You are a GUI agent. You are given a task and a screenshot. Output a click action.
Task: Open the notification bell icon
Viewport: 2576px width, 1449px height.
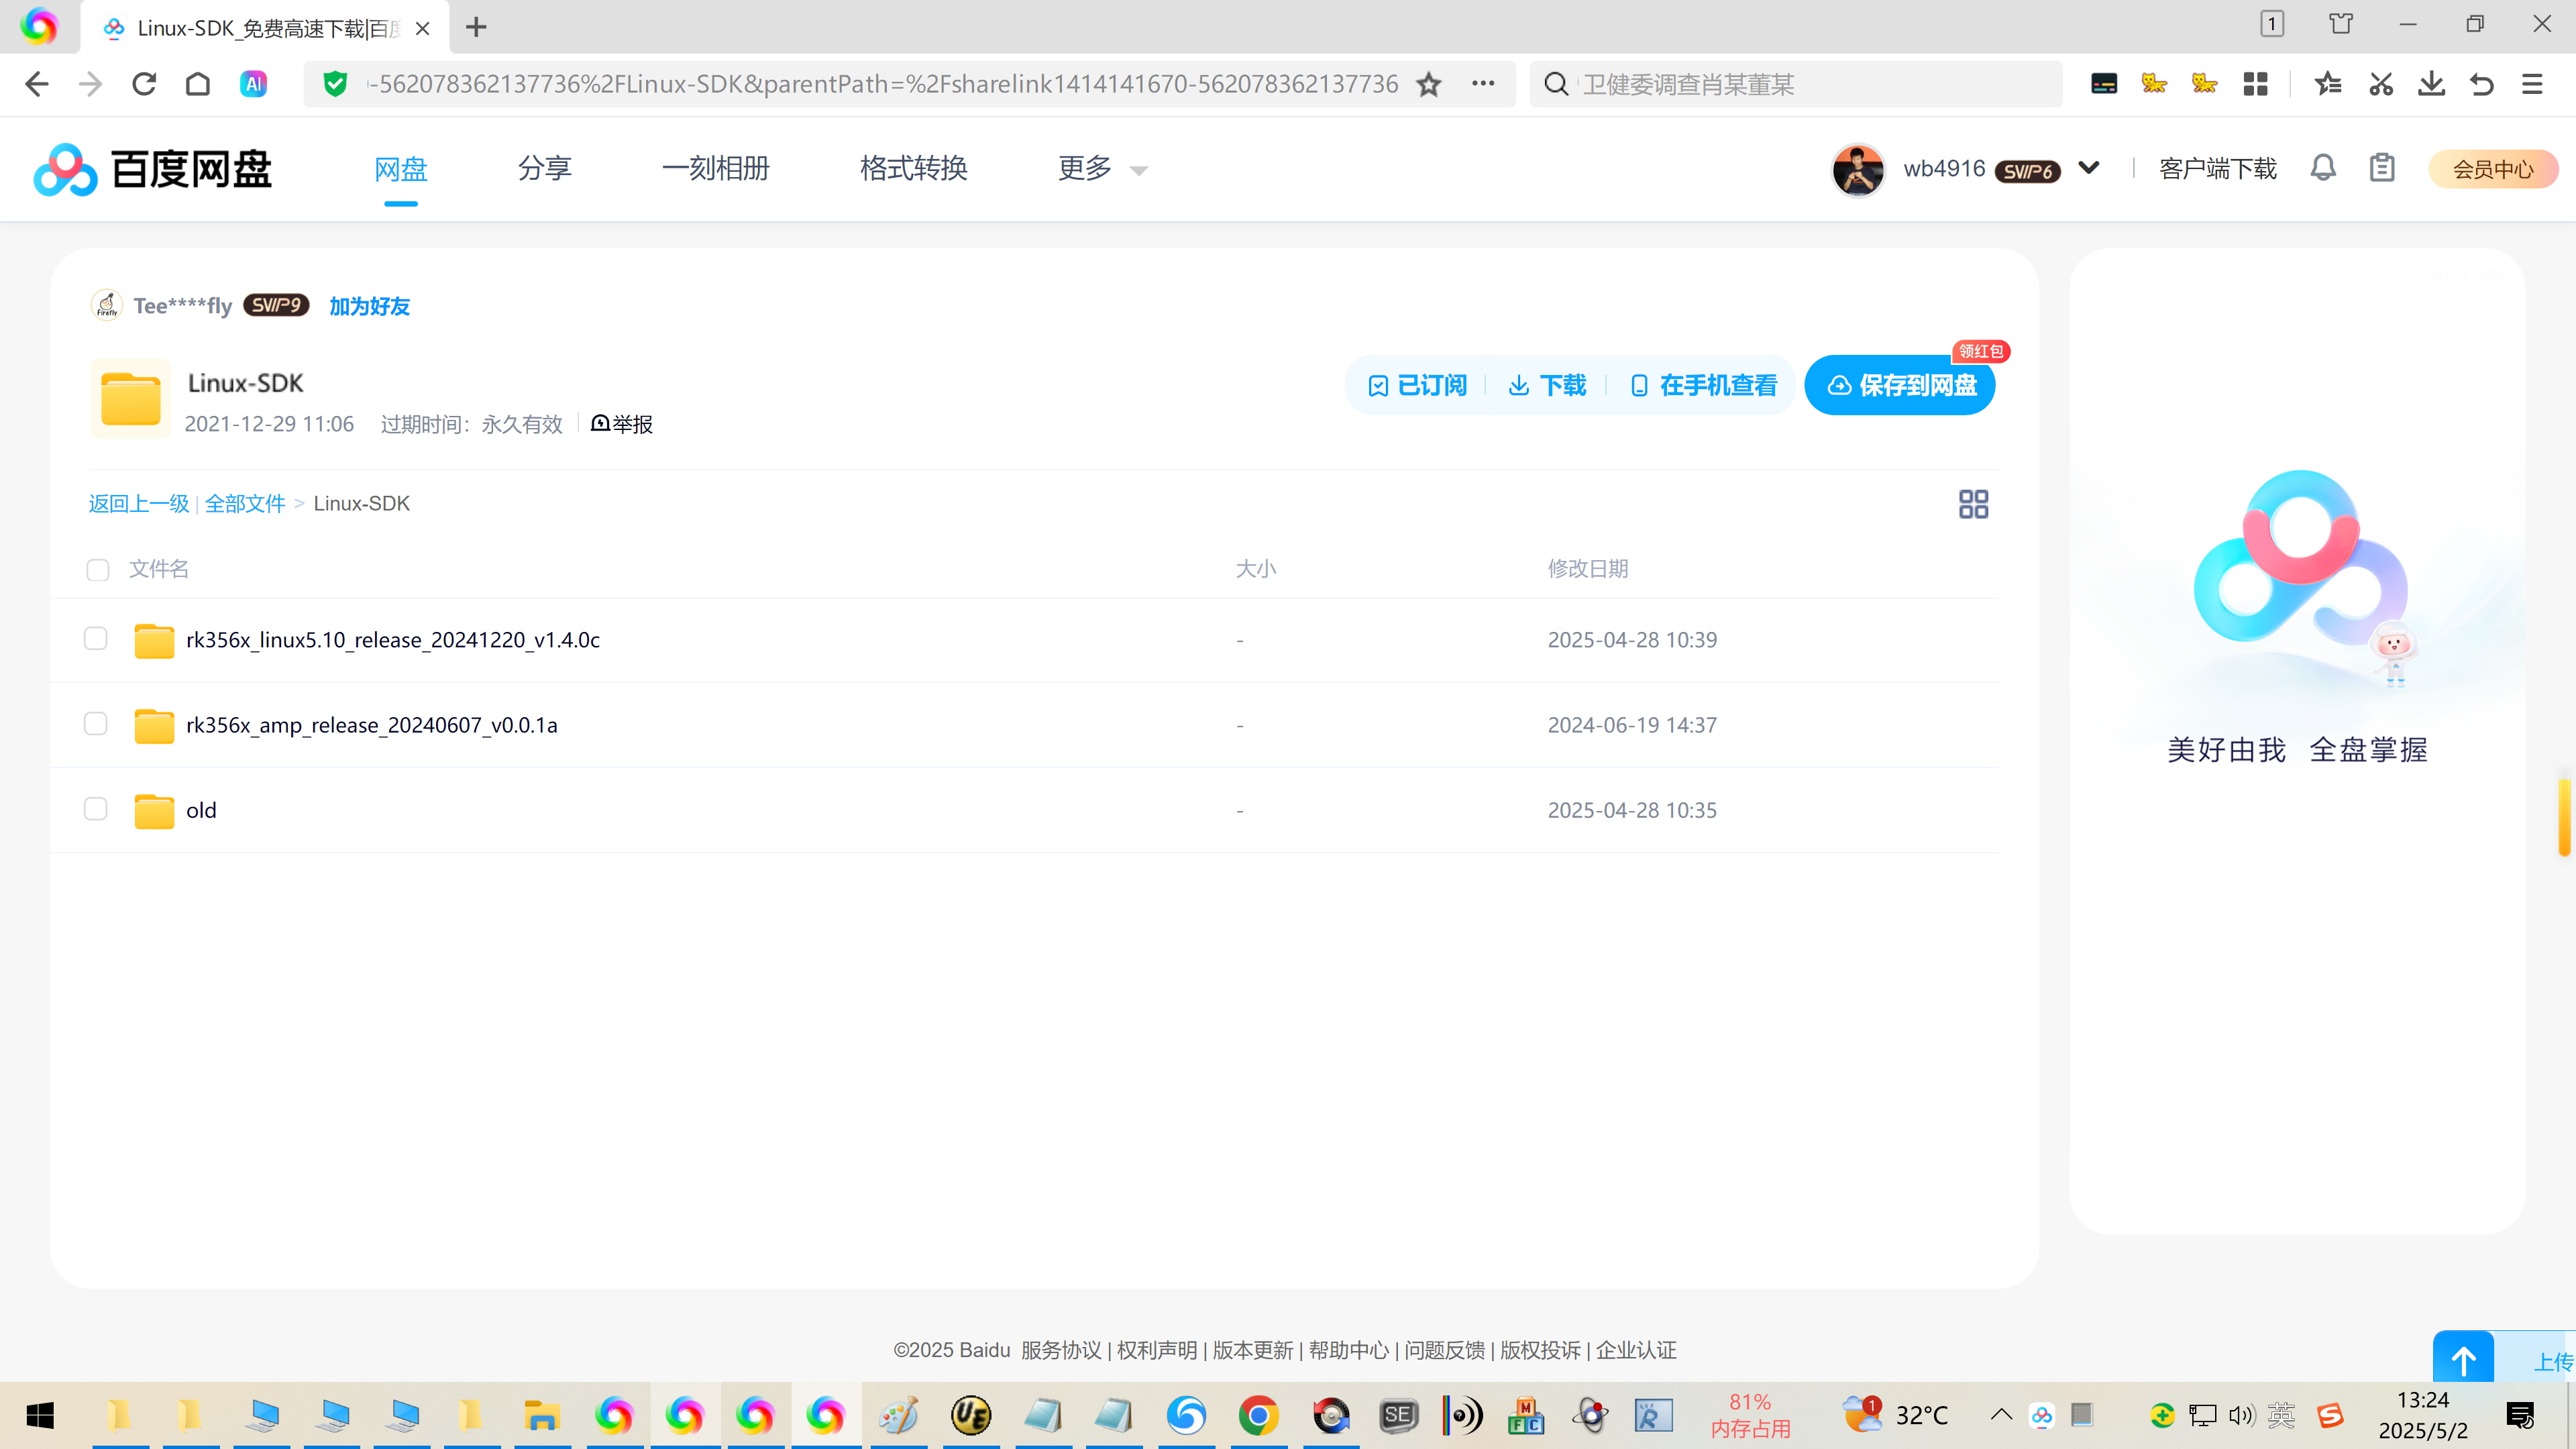coord(2323,168)
